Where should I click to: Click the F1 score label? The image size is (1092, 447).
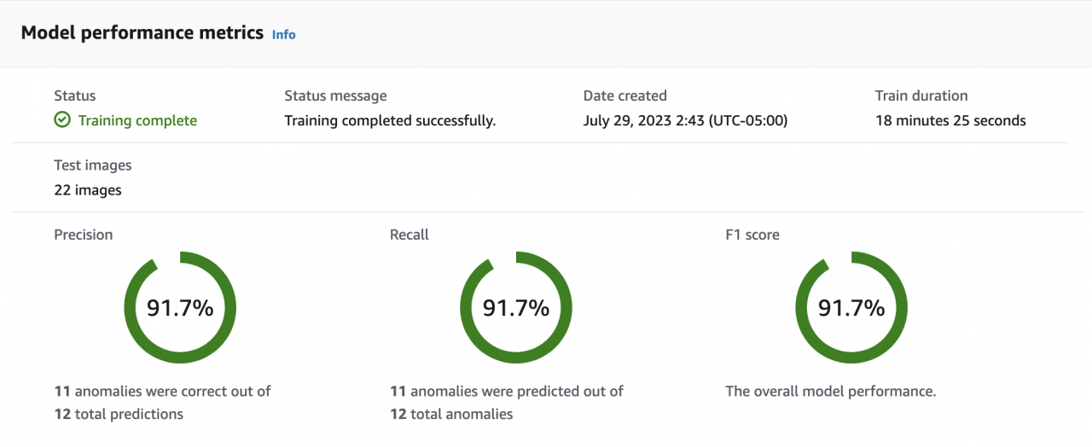(752, 234)
